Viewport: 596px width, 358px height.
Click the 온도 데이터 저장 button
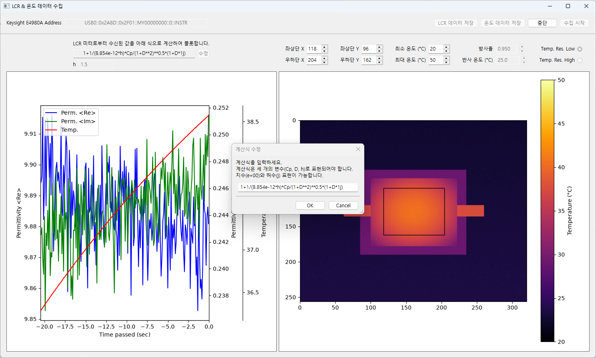point(503,23)
